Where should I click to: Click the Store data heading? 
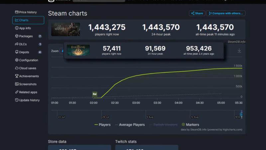pos(57,141)
